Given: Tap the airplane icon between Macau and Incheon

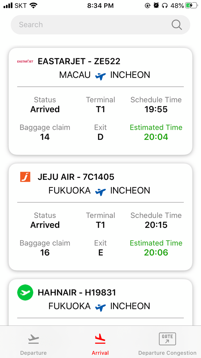Looking at the screenshot, I should click(x=100, y=76).
